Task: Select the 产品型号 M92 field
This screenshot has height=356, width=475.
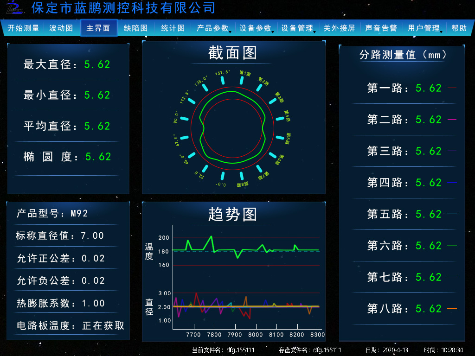Action: [x=79, y=214]
